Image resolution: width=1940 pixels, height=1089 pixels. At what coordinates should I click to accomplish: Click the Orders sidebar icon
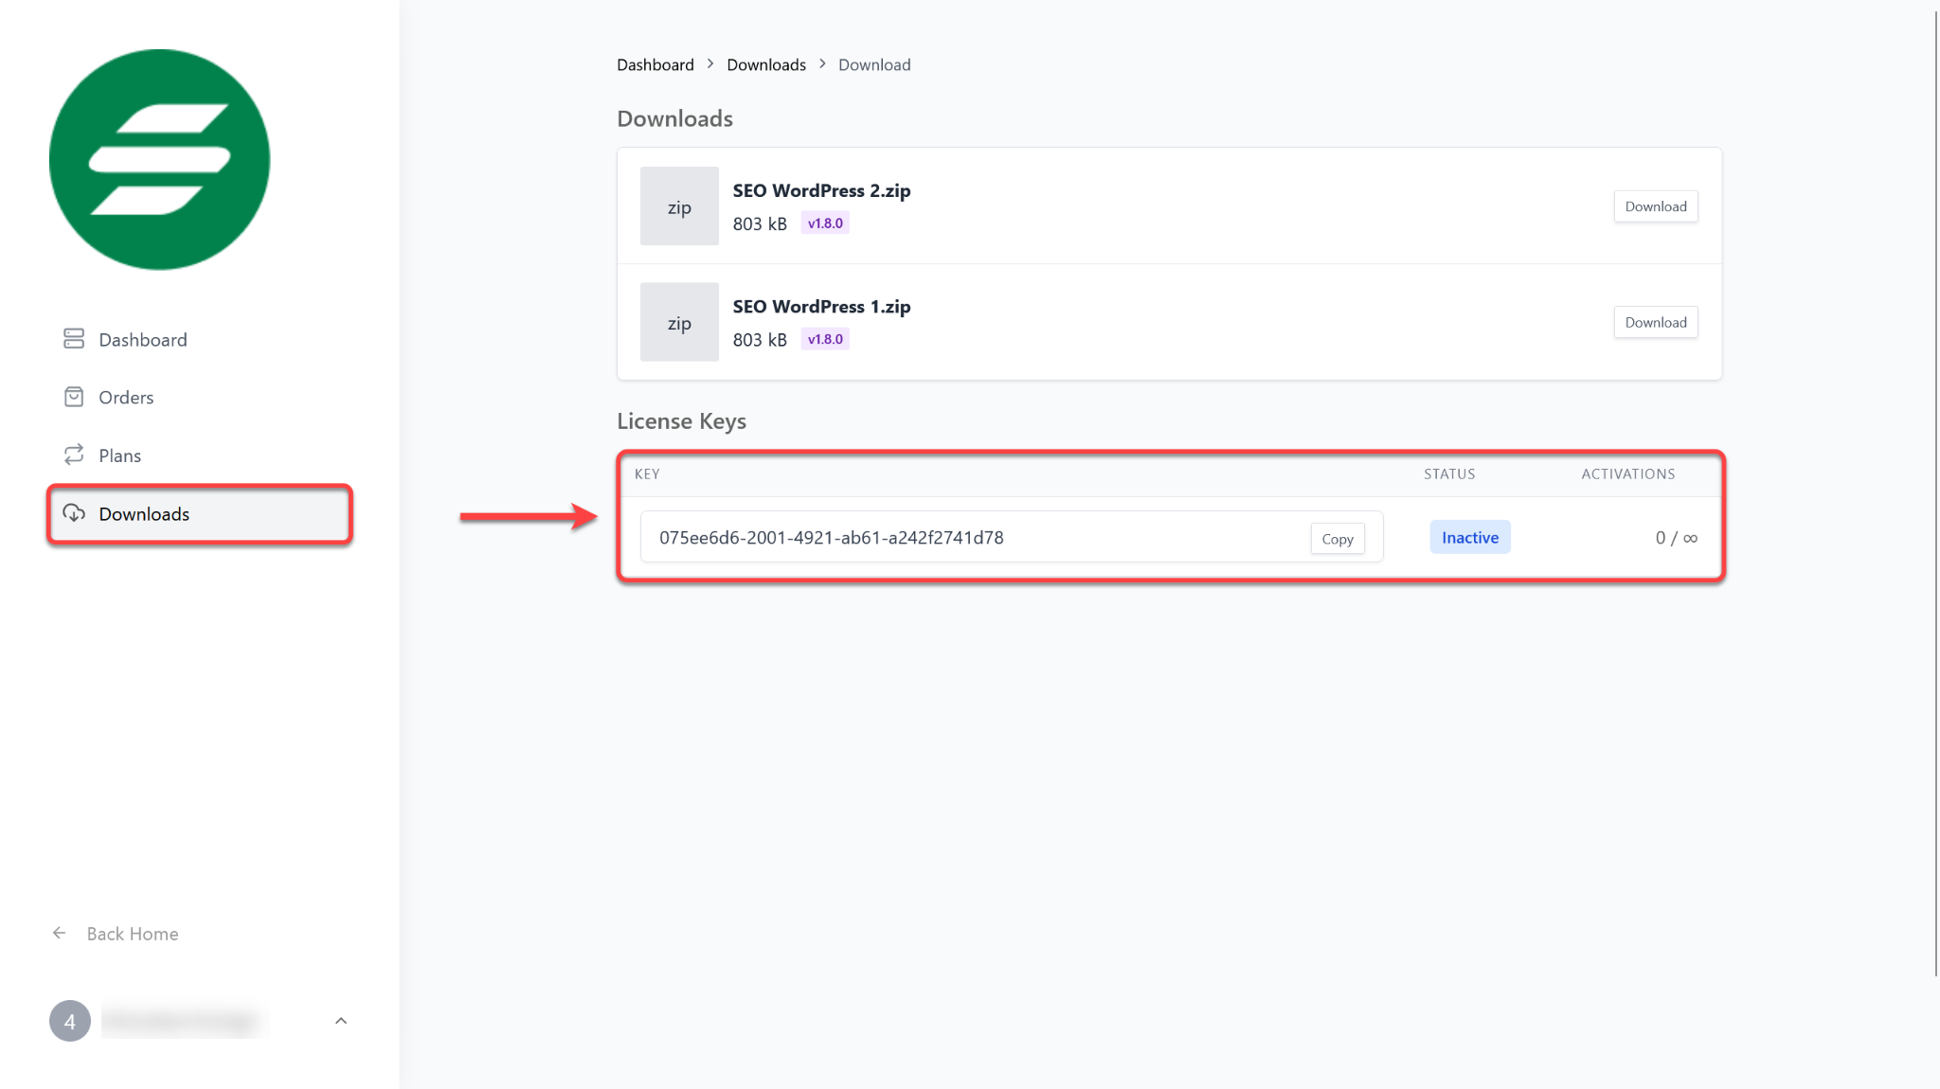pos(73,397)
